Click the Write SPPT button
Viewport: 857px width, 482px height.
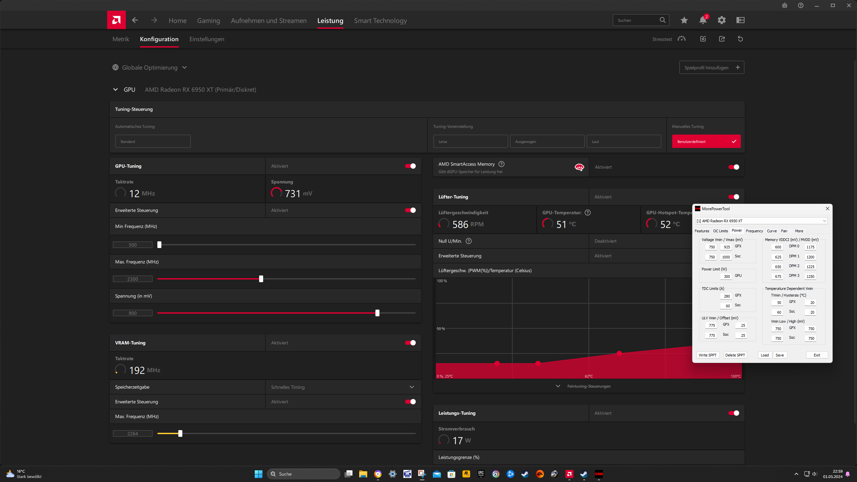pyautogui.click(x=707, y=355)
